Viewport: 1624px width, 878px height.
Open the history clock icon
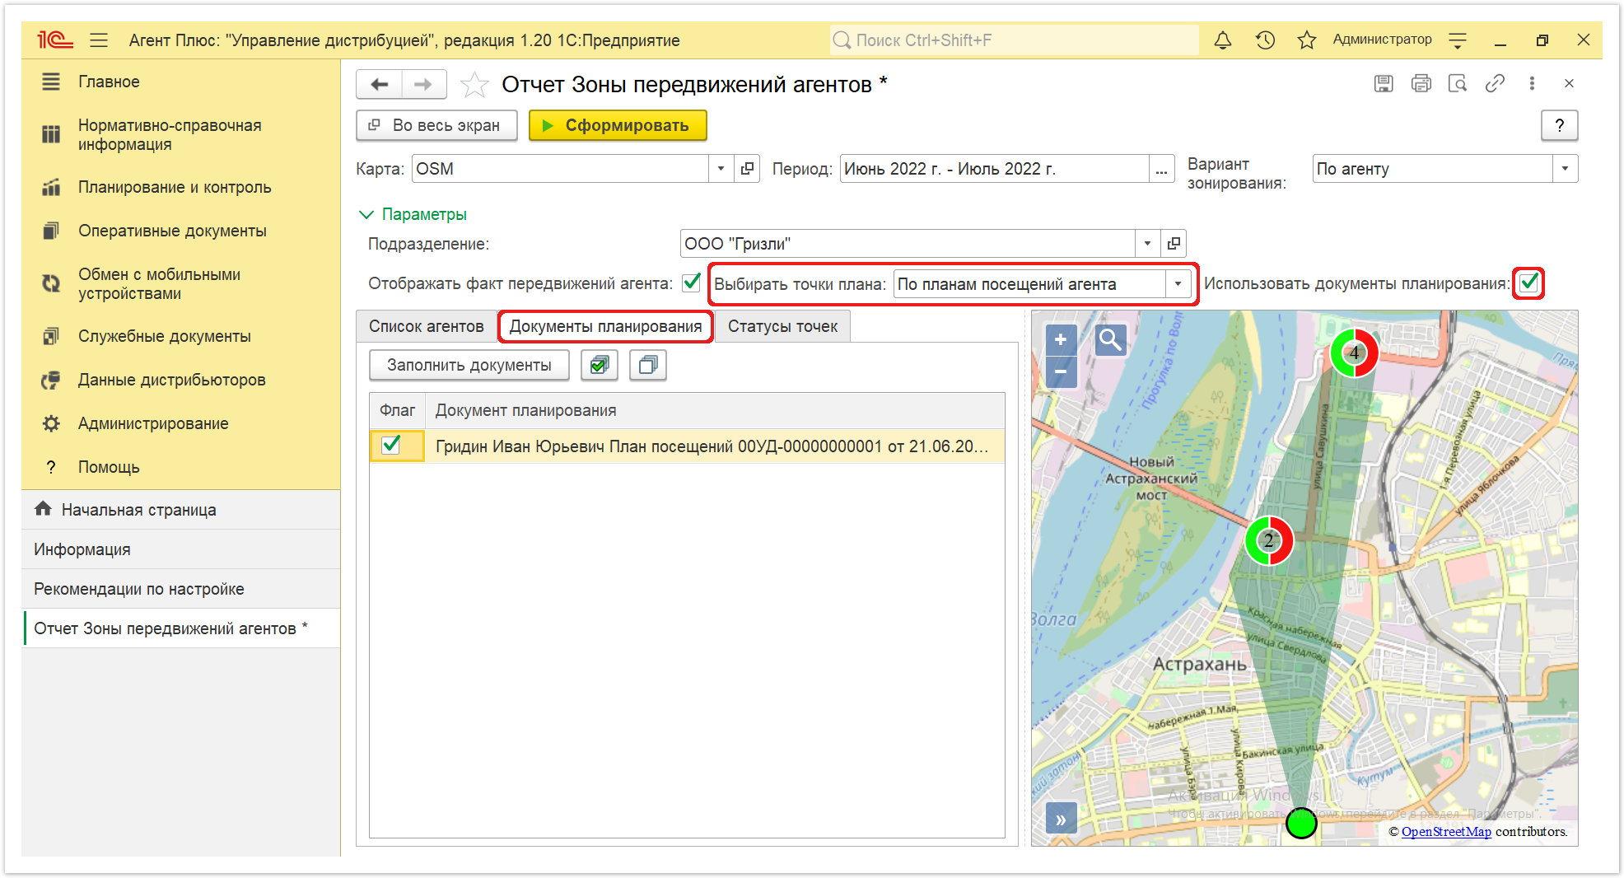[x=1265, y=40]
